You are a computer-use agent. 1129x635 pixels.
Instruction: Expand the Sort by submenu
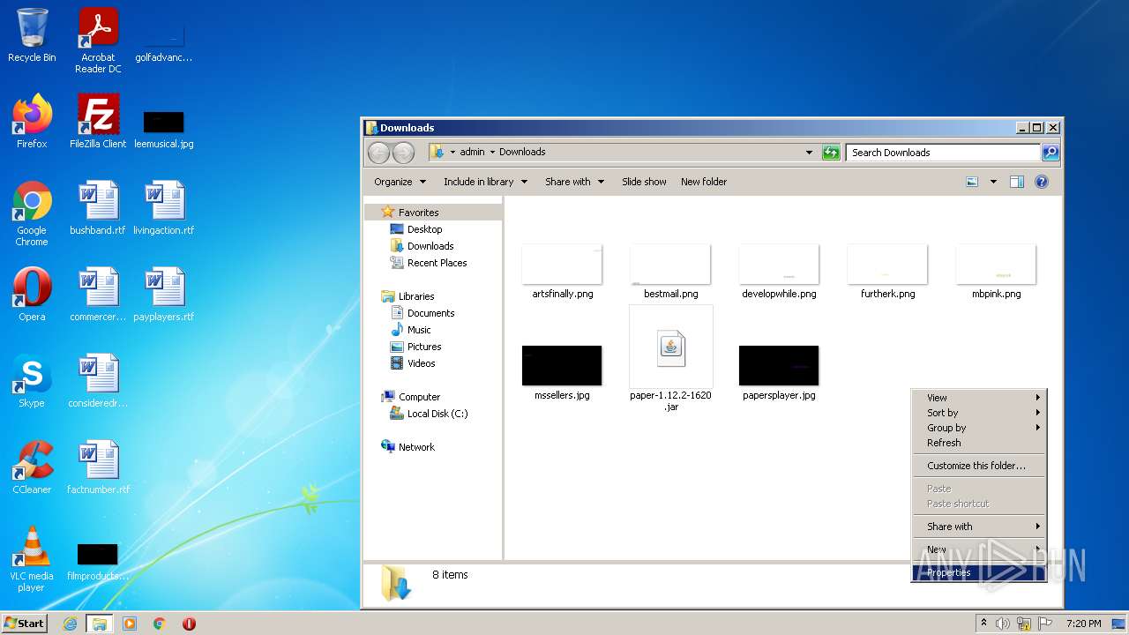(979, 413)
